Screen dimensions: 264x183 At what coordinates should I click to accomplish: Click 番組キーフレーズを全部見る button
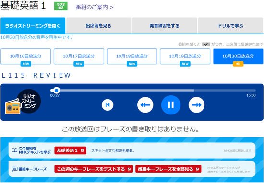point(168,169)
